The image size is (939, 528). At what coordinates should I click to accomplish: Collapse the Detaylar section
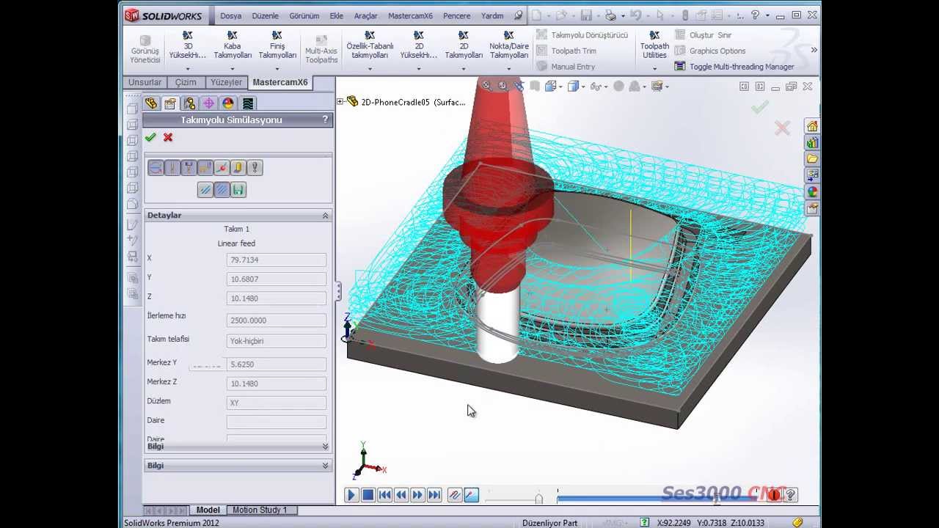(325, 216)
